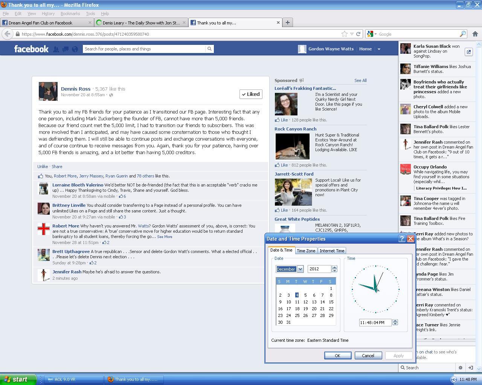Image resolution: width=482 pixels, height=385 pixels.
Task: Open the Facebook messages icon
Action: [x=65, y=49]
